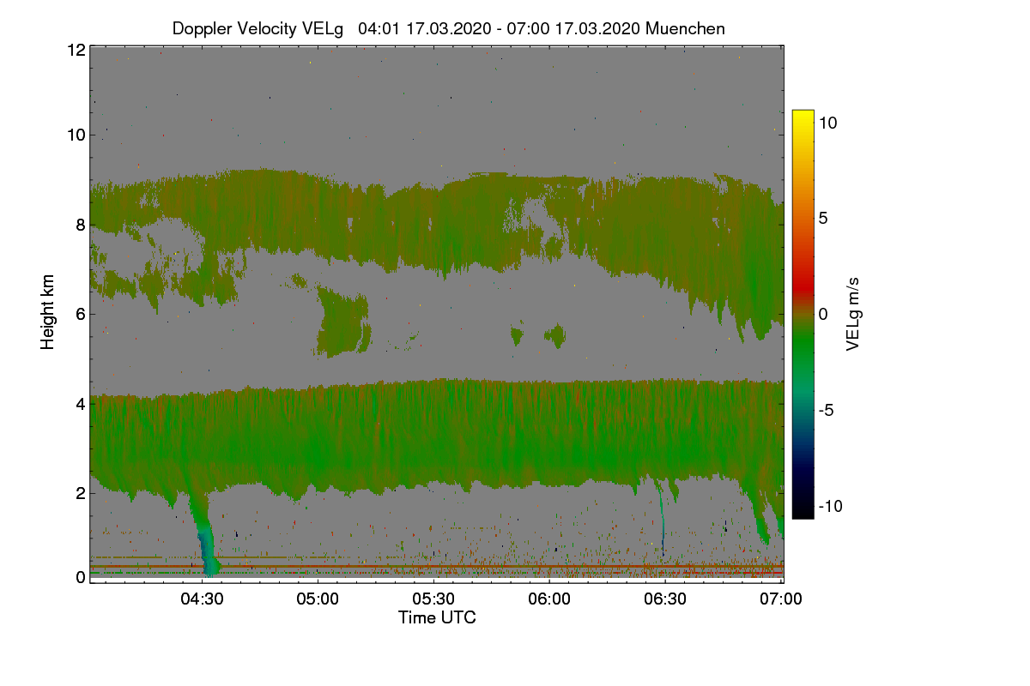Click the isolated cloud patch near 05:00 at 5.5 km
The width and height of the screenshot is (1030, 686).
[342, 322]
